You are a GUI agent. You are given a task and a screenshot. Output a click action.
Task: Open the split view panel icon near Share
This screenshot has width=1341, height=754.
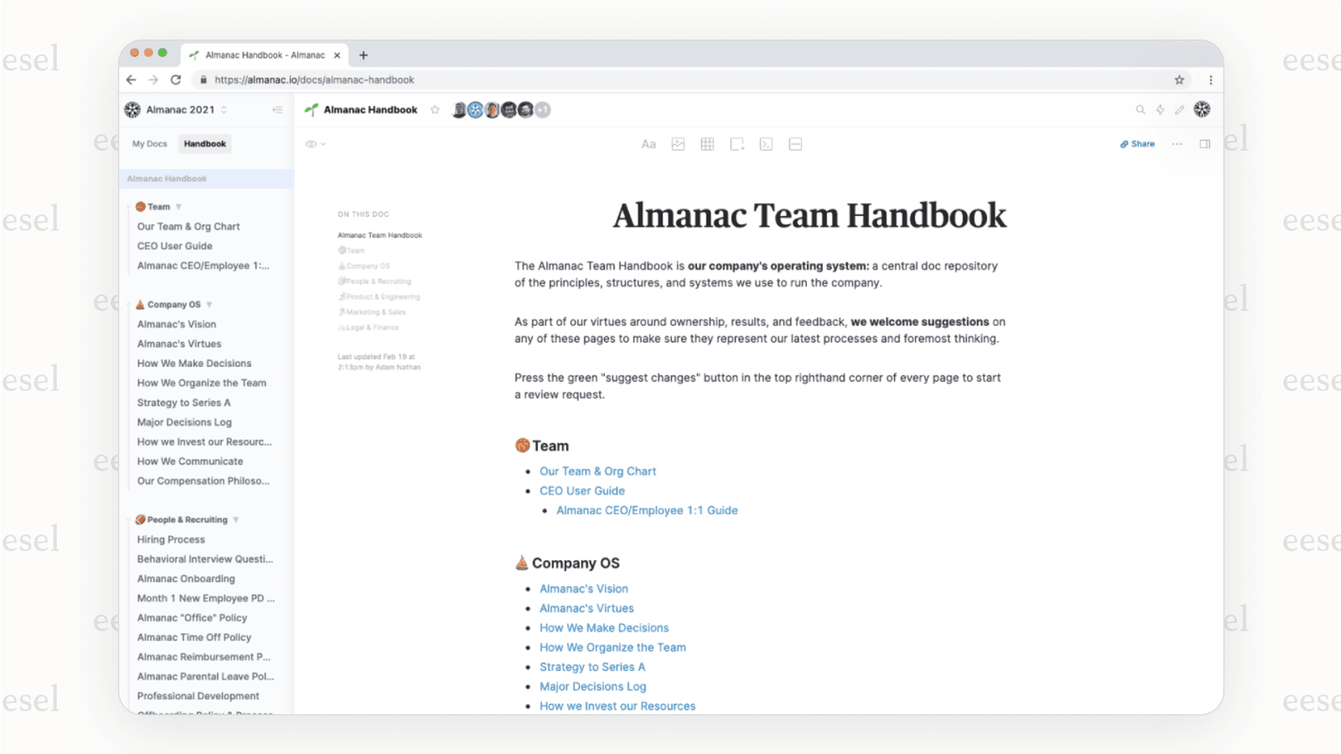pyautogui.click(x=1205, y=144)
